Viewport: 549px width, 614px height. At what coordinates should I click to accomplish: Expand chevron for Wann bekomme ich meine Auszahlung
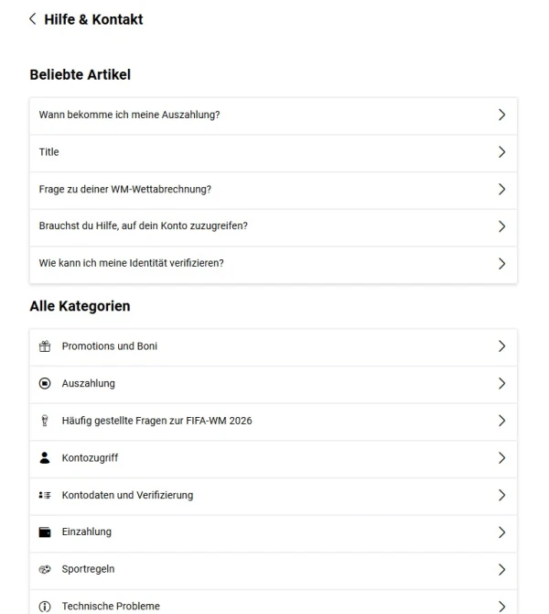502,115
